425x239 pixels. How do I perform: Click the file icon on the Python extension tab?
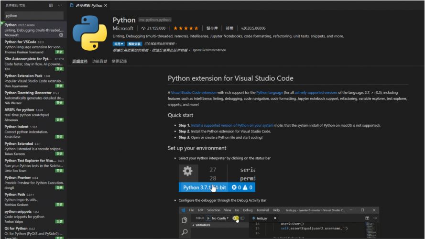[x=71, y=6]
